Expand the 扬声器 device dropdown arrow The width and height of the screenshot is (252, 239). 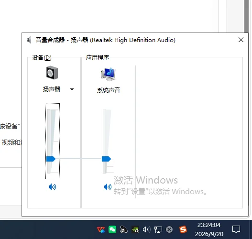72,89
